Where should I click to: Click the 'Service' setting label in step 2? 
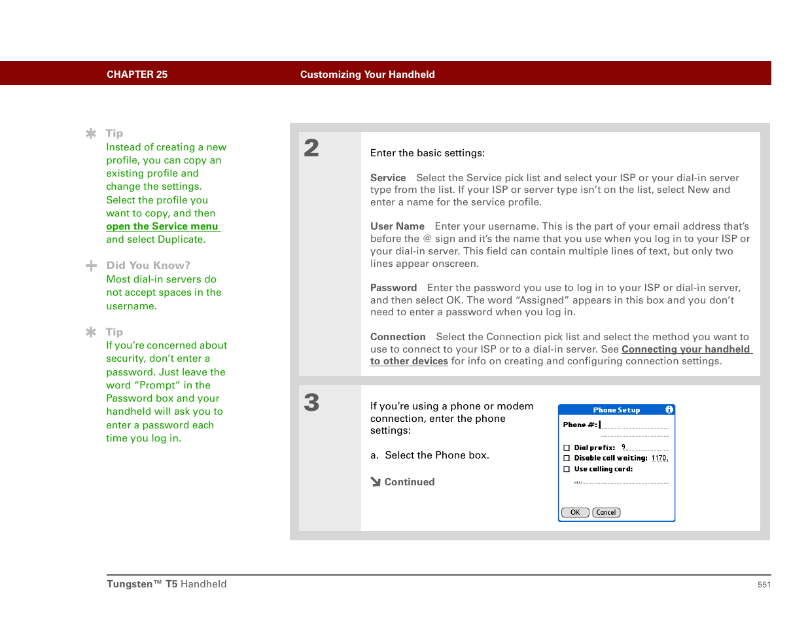coord(388,178)
